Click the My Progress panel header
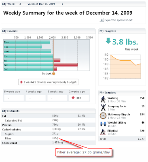 tap(122, 31)
